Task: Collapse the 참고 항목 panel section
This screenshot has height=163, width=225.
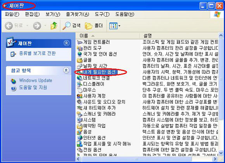Action: [x=66, y=70]
